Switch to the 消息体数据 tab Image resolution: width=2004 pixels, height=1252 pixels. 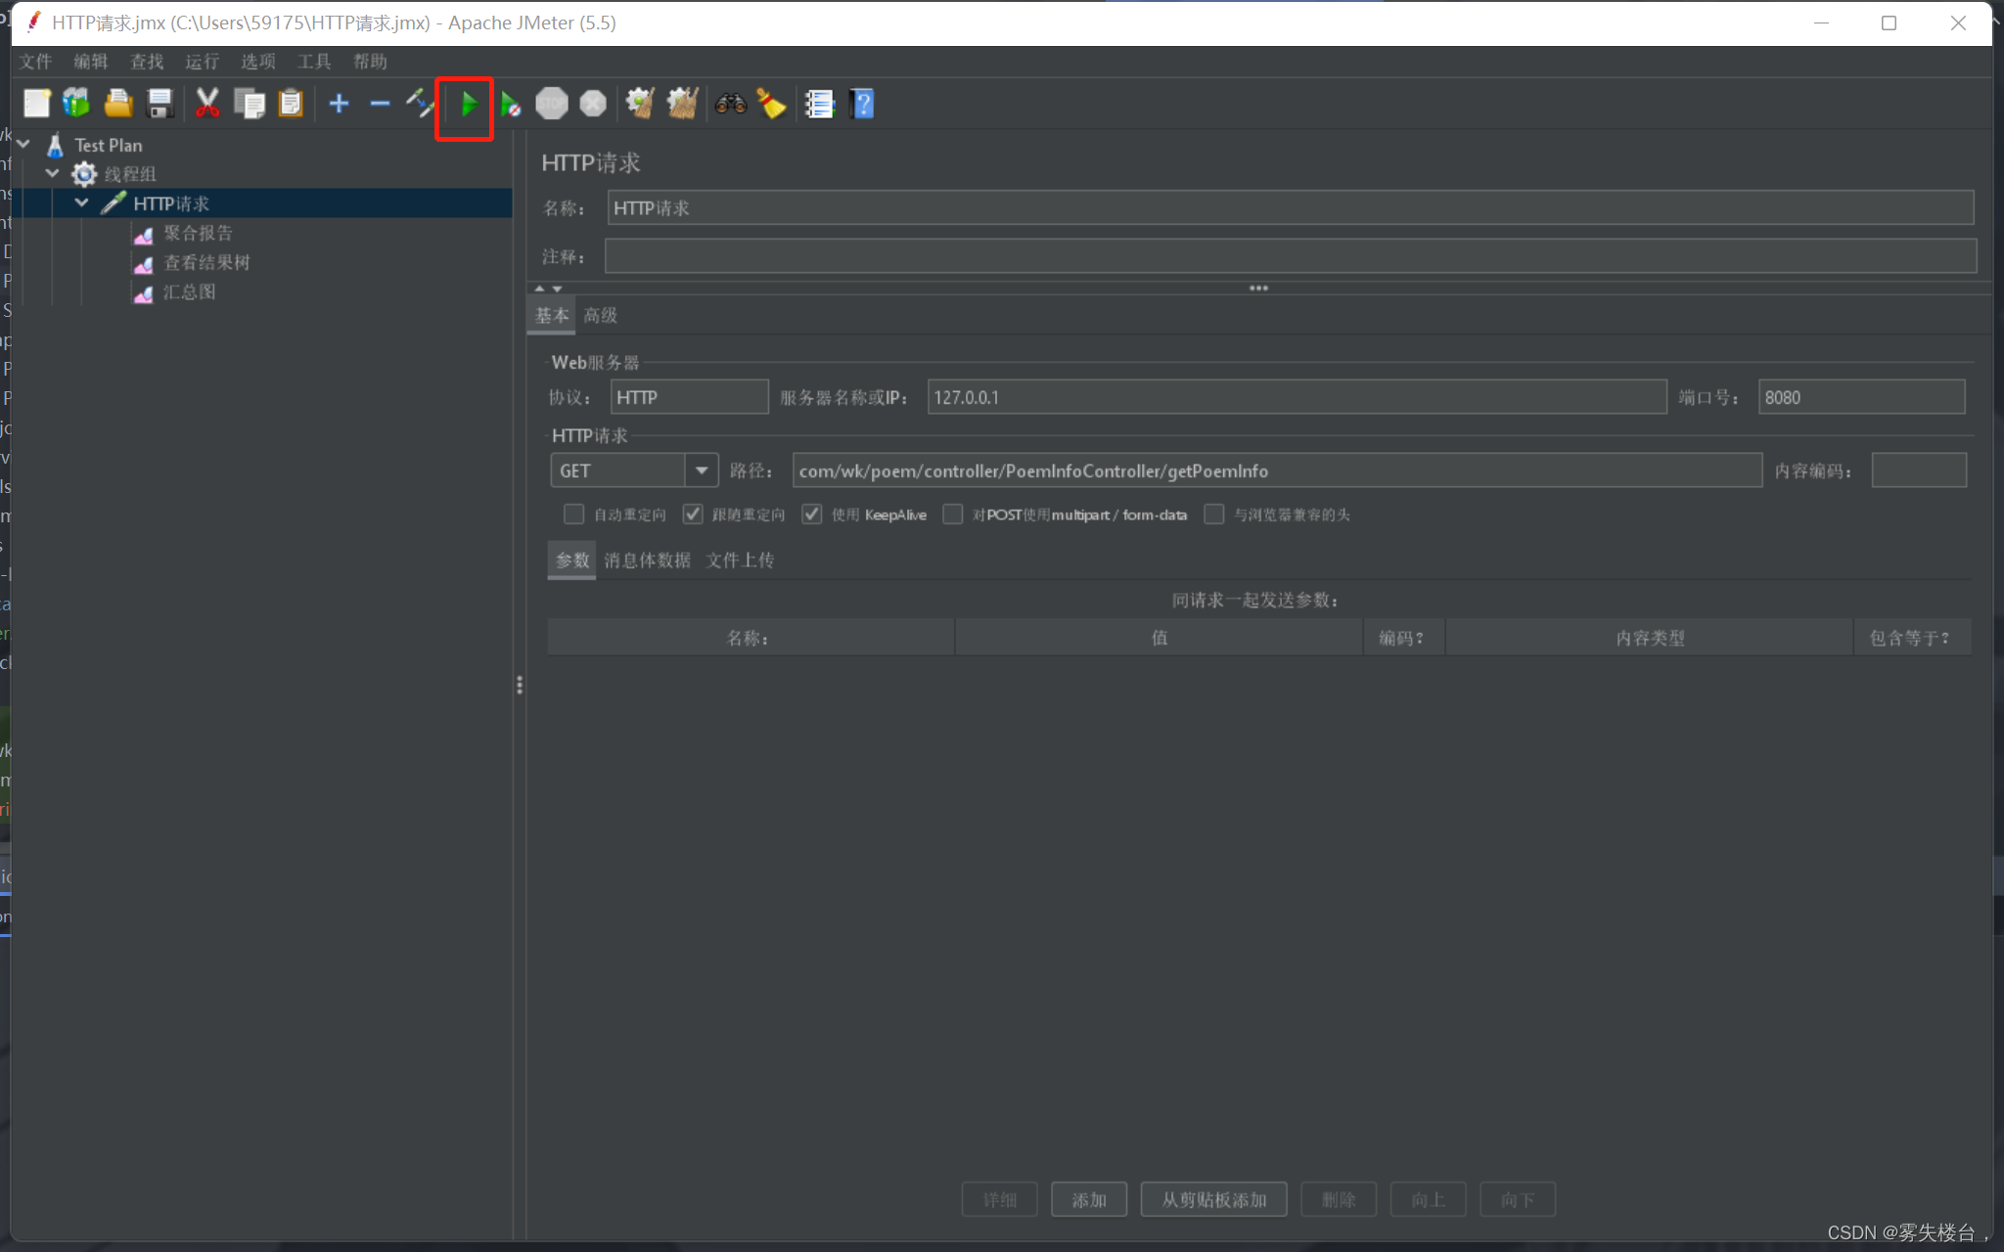coord(648,560)
